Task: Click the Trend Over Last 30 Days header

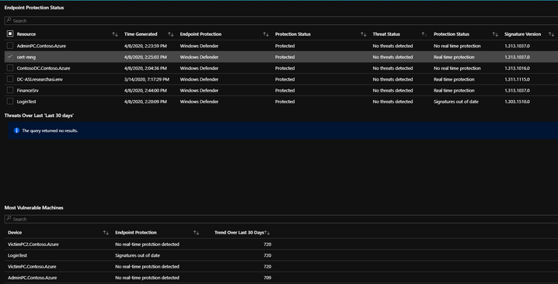Action: (x=239, y=233)
